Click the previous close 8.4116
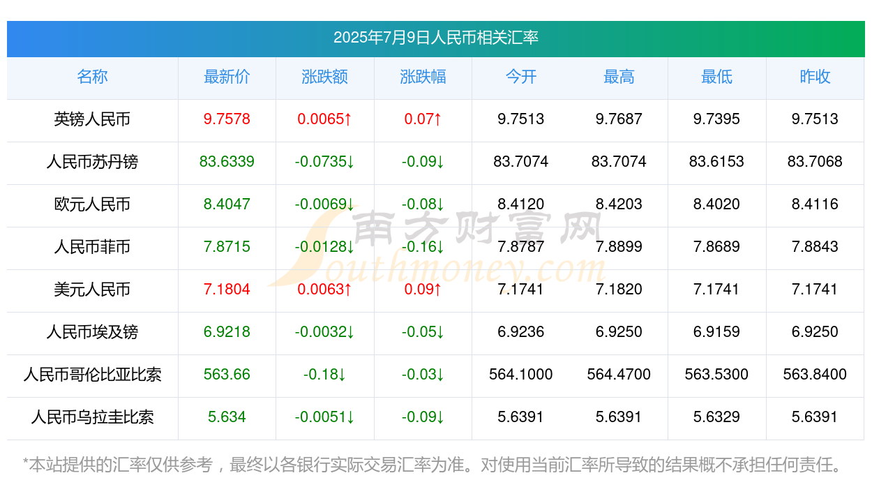Viewport: 872px width, 487px height. click(815, 204)
